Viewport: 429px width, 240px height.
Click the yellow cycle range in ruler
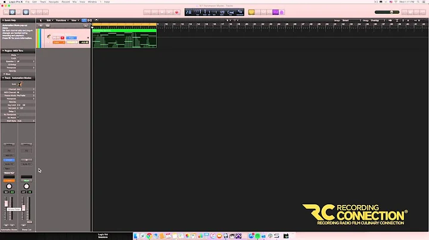(x=124, y=24)
